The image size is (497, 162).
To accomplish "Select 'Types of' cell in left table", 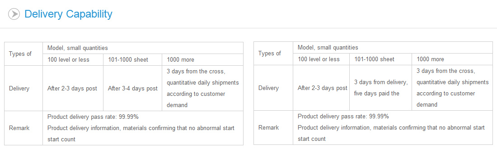I will coord(23,54).
